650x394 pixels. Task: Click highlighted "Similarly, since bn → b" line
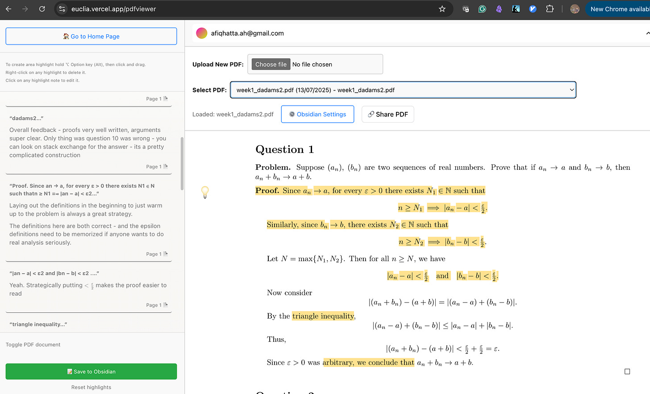coord(358,225)
